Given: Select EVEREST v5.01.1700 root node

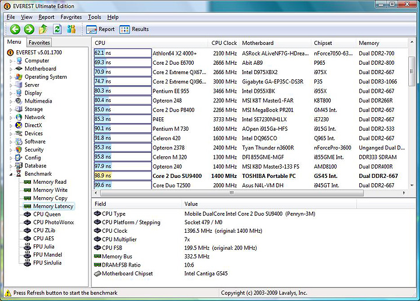Looking at the screenshot, I should pos(39,52).
